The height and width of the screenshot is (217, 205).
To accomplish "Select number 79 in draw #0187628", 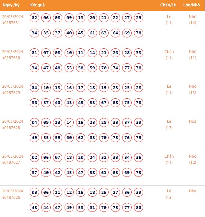I will 139,138.
